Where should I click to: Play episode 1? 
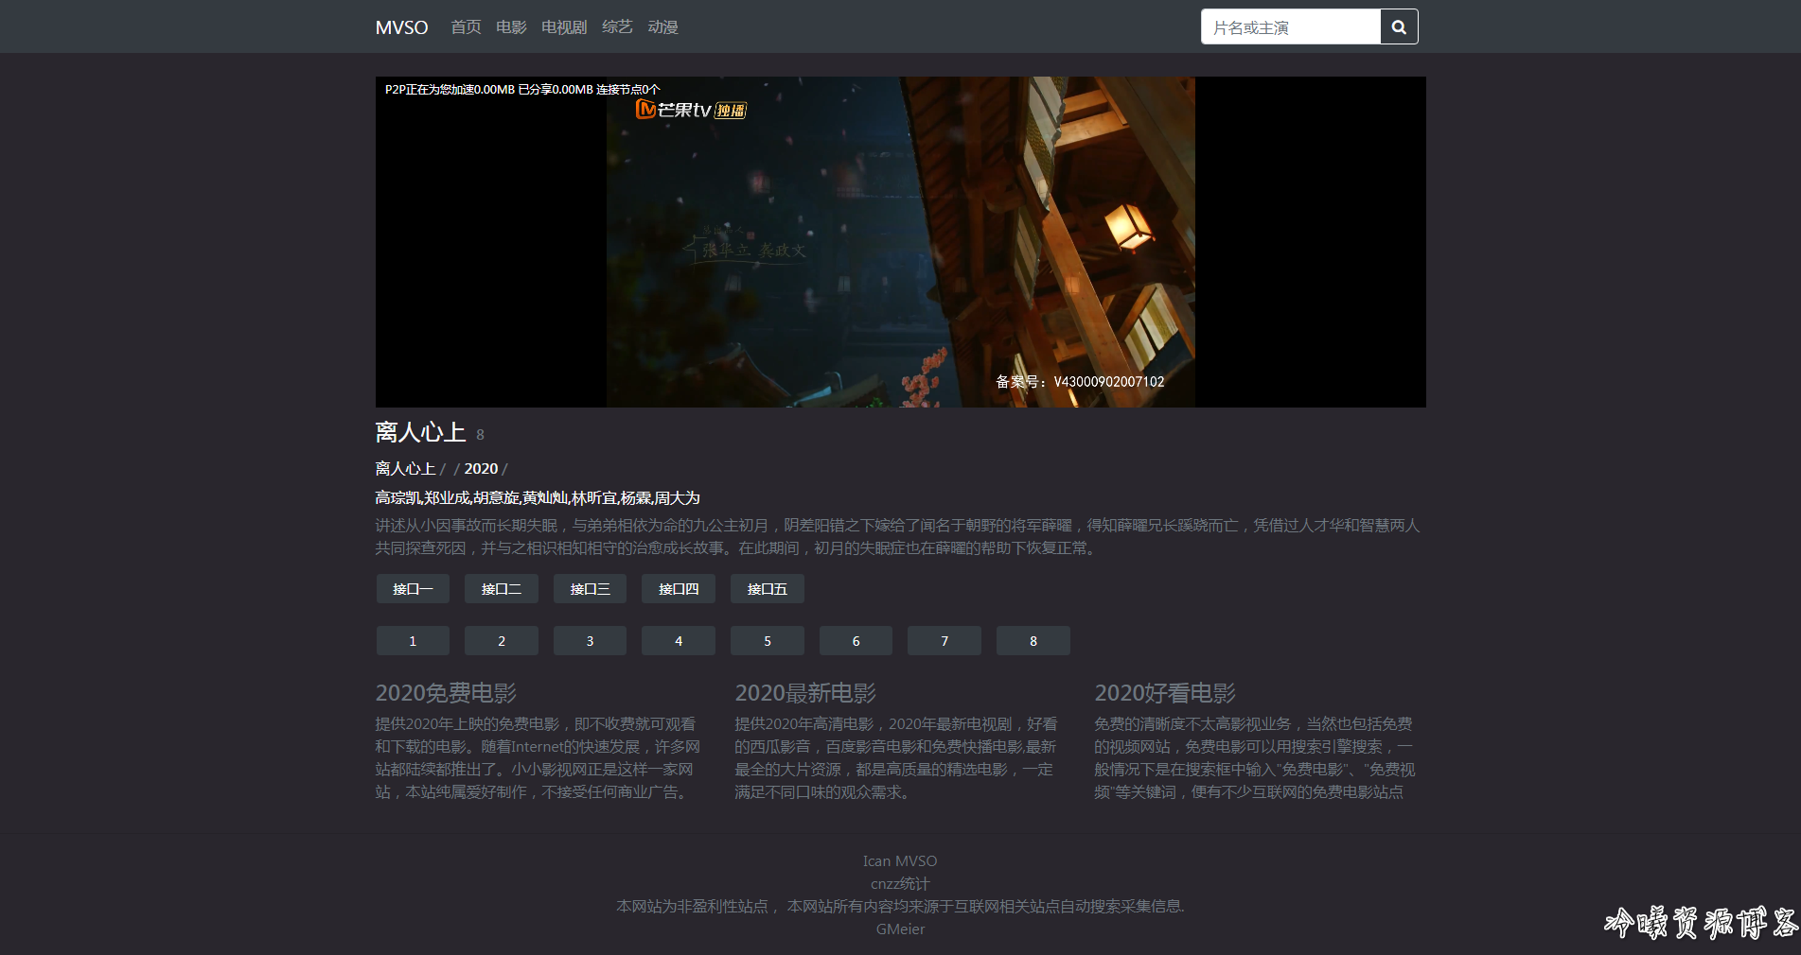(413, 641)
